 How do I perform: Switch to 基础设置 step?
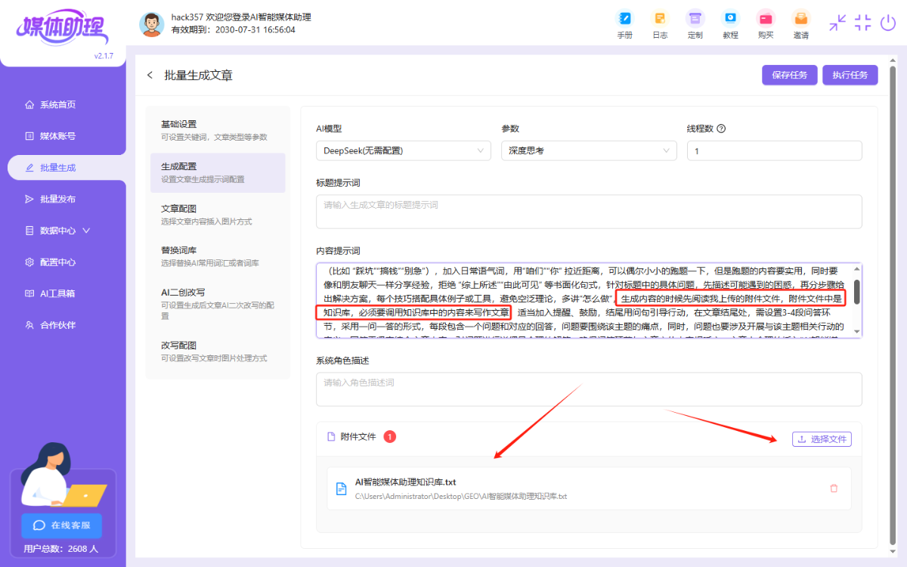(218, 130)
